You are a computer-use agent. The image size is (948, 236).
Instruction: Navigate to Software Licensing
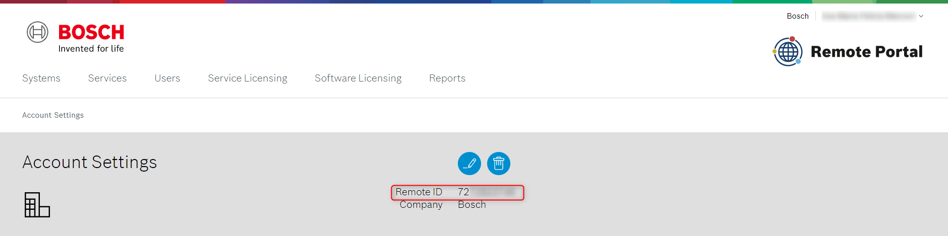[358, 78]
